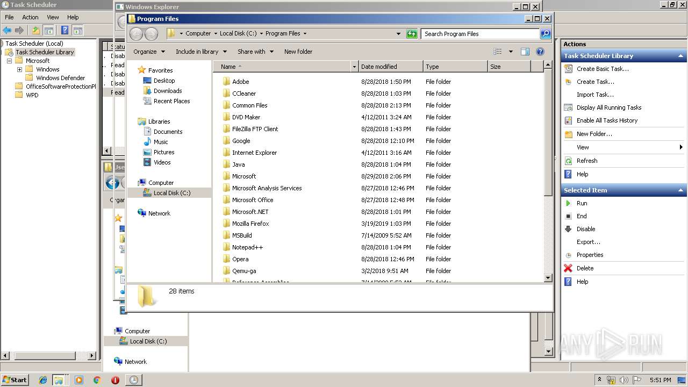Open Windows Media Player taskbar icon
The image size is (688, 387).
point(79,380)
